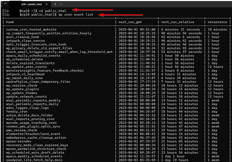Click the wp_version_check hook entry
The width and height of the screenshot is (232, 162).
(22, 85)
